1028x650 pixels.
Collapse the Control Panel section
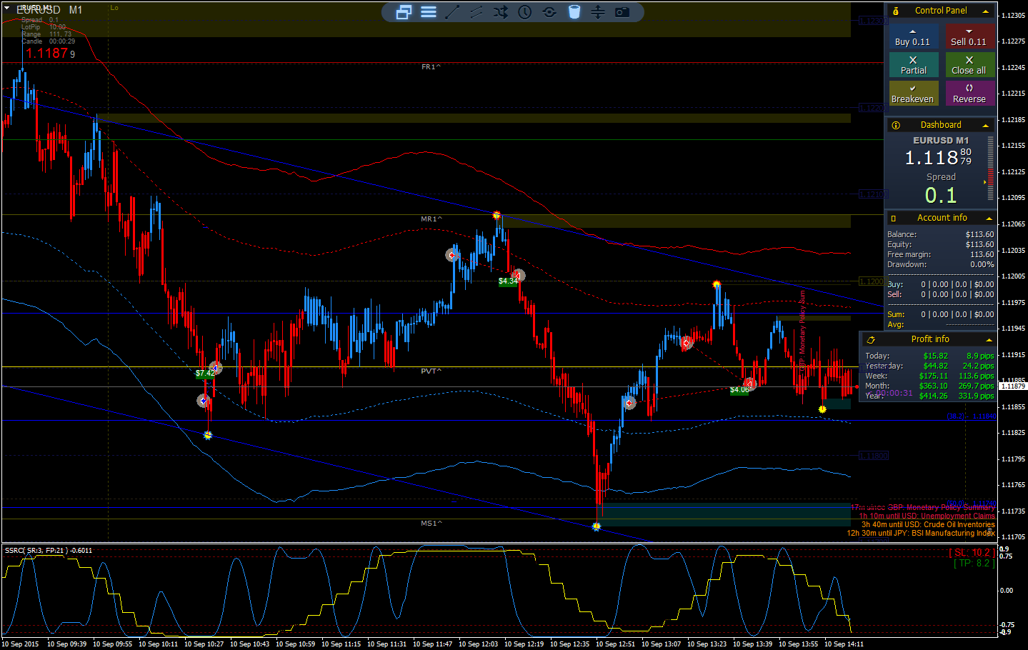(x=986, y=11)
